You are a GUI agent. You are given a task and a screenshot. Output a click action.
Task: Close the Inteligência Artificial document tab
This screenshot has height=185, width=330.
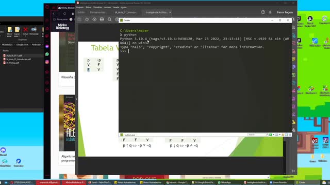[x=170, y=12]
